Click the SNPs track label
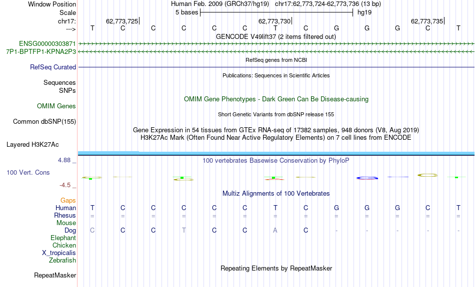This screenshot has height=287, width=475. pos(67,90)
